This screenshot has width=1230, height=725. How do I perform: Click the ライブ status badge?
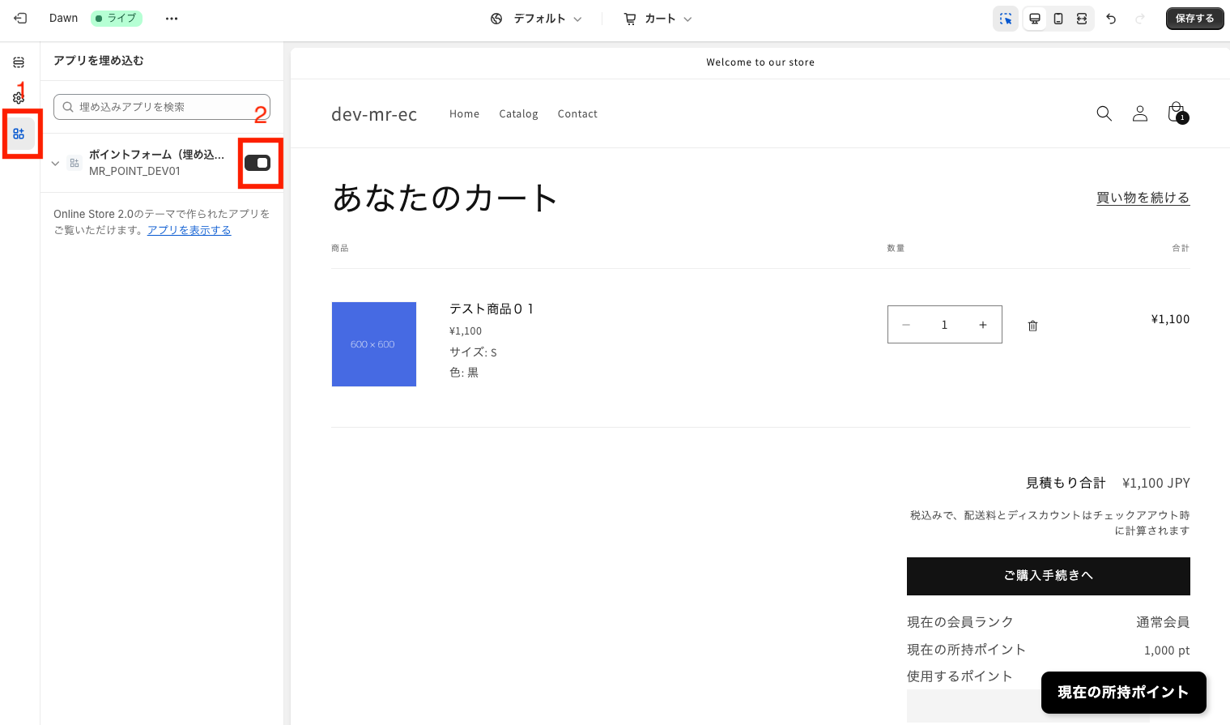coord(117,18)
